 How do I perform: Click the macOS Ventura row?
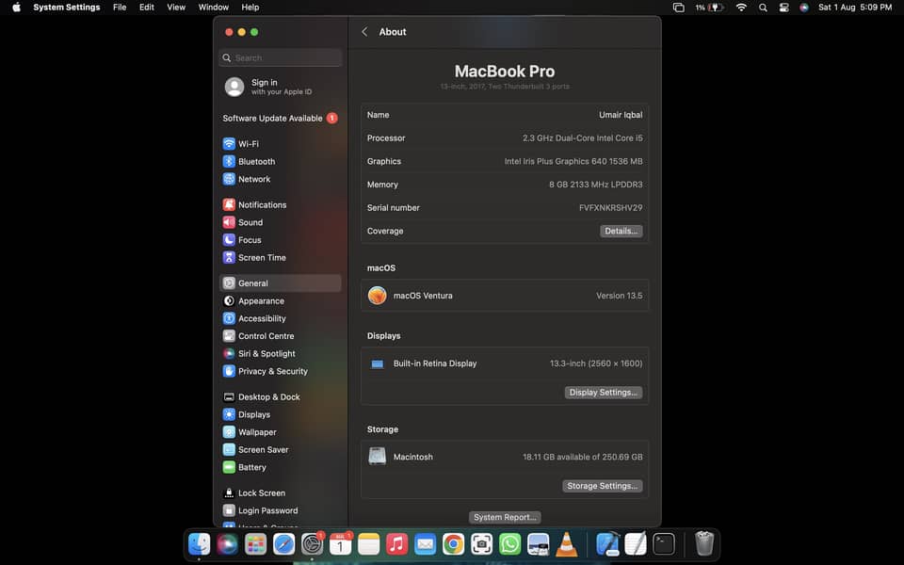pyautogui.click(x=505, y=295)
